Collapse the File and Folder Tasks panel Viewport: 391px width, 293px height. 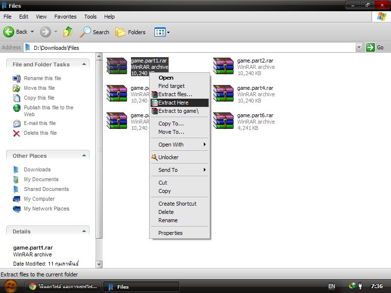(x=84, y=64)
